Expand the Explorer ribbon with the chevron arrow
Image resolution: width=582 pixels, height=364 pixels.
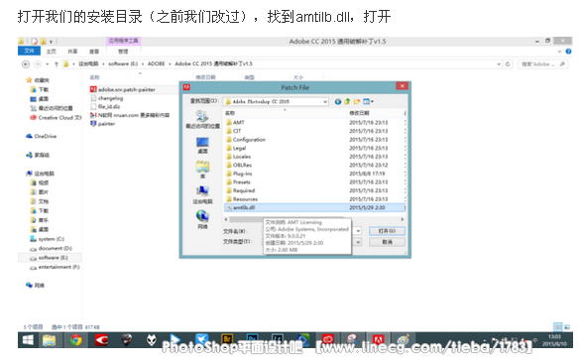tap(560, 52)
